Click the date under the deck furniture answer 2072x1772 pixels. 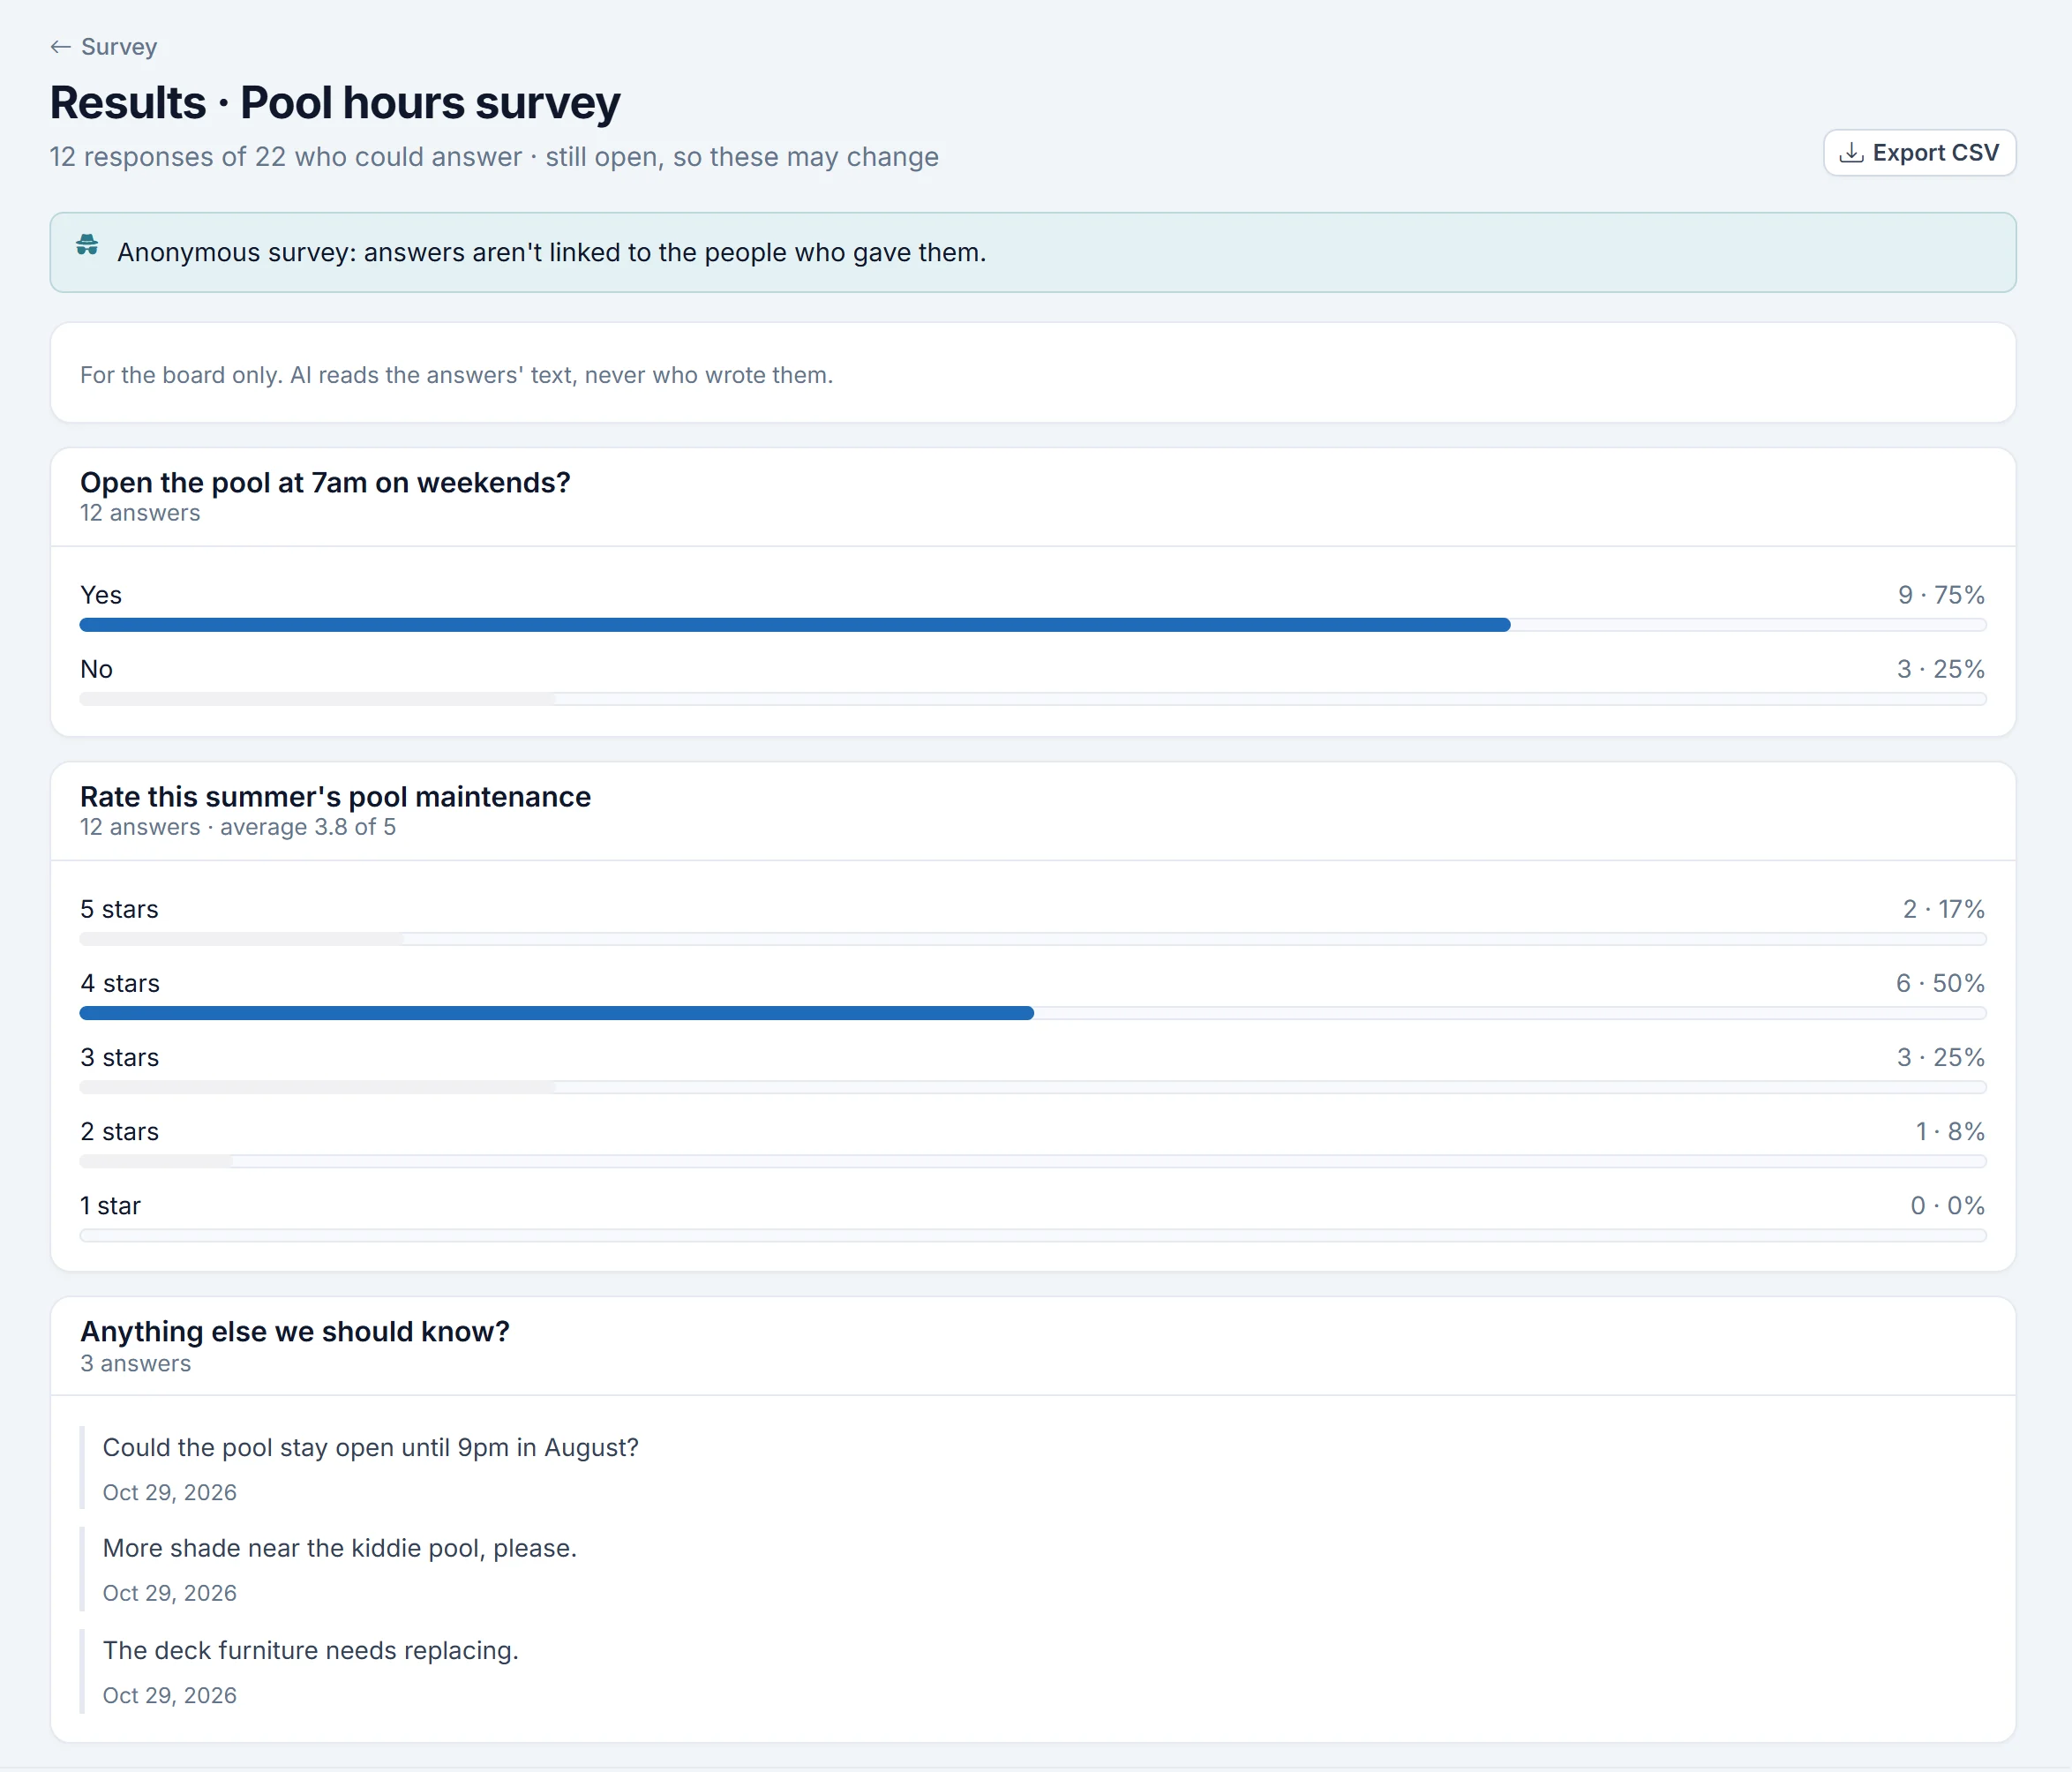pyautogui.click(x=170, y=1696)
